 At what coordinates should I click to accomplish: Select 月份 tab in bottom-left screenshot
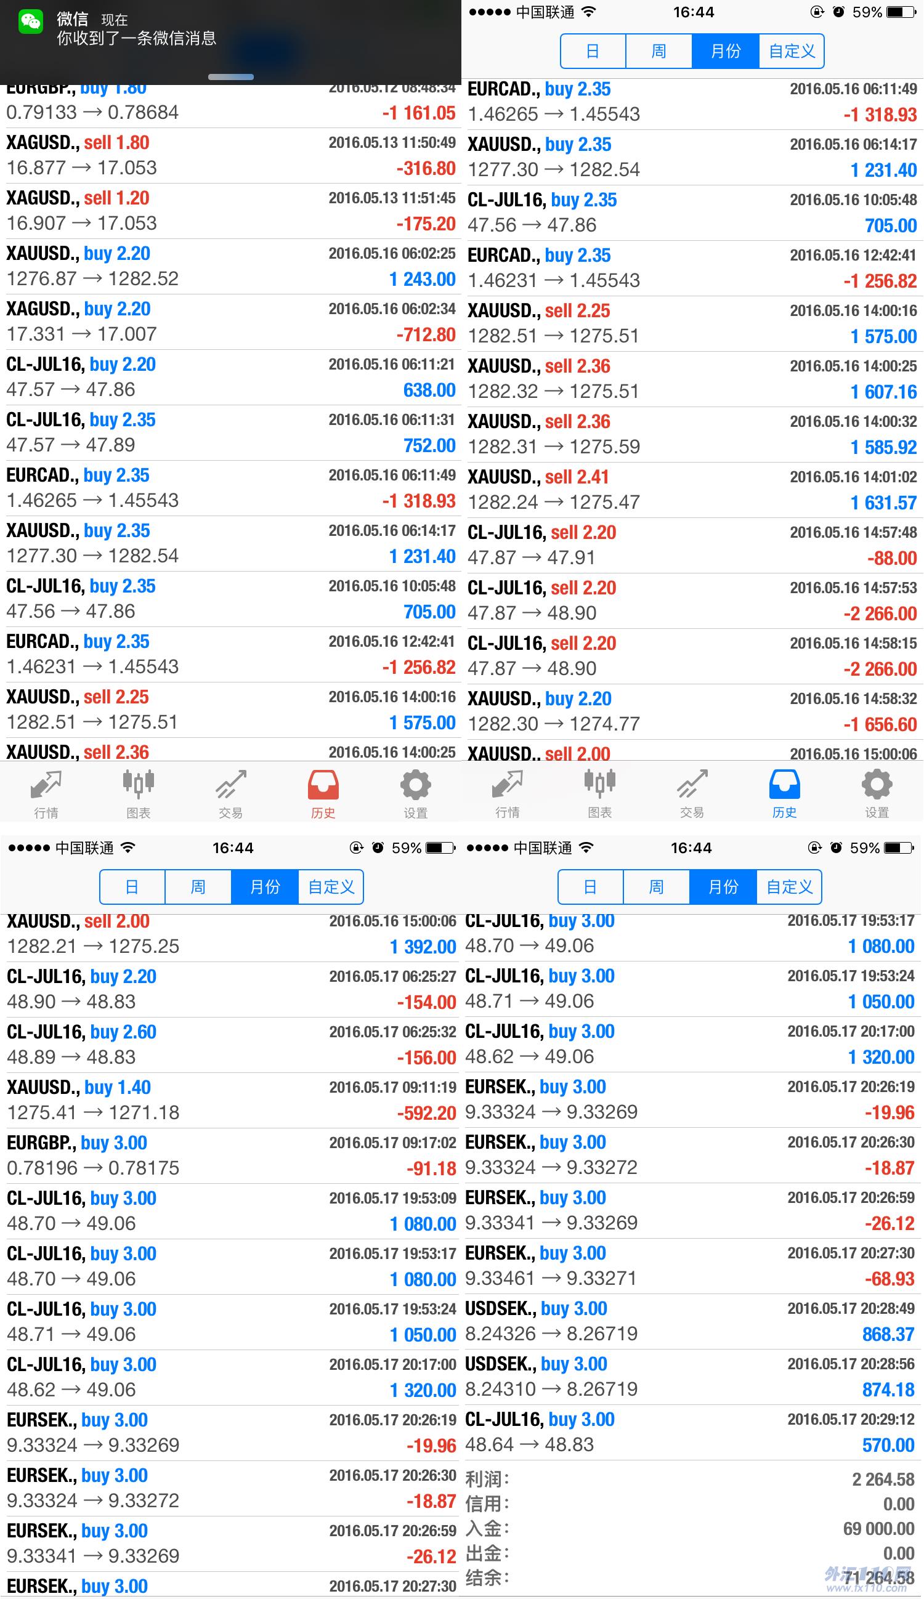point(265,886)
